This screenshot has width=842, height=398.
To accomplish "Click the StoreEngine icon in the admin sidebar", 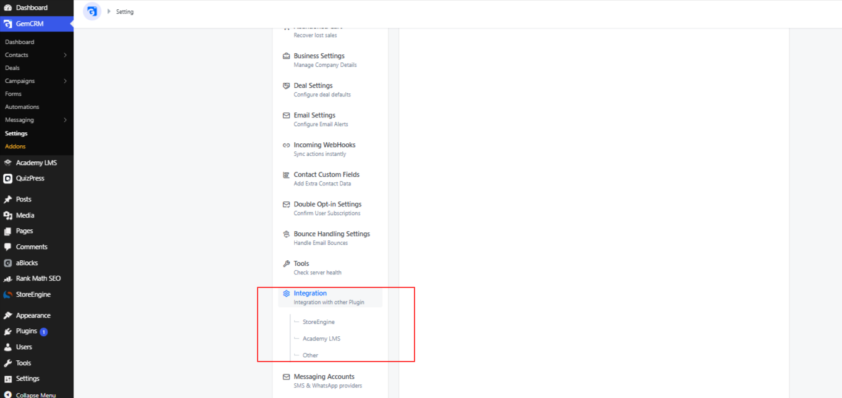I will coord(8,295).
